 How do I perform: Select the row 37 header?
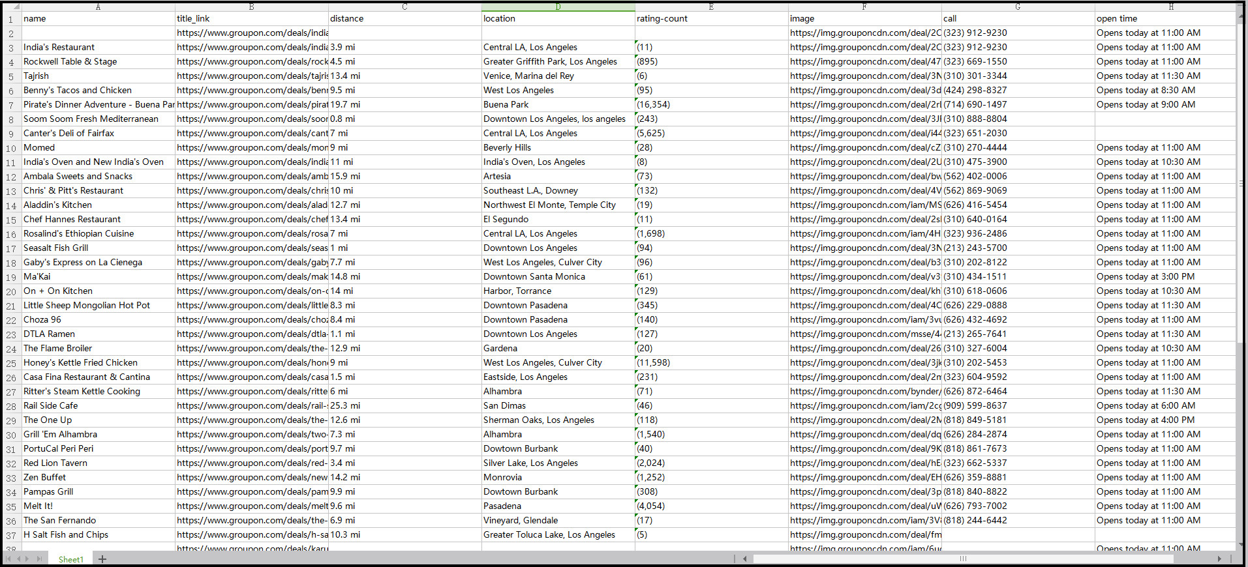[11, 535]
